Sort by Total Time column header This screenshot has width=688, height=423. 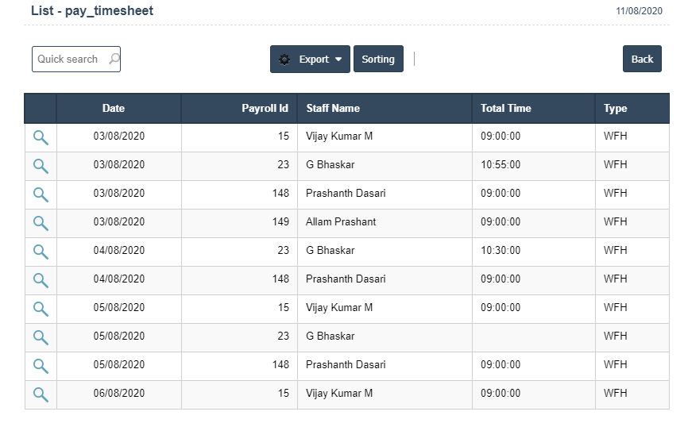click(x=506, y=109)
